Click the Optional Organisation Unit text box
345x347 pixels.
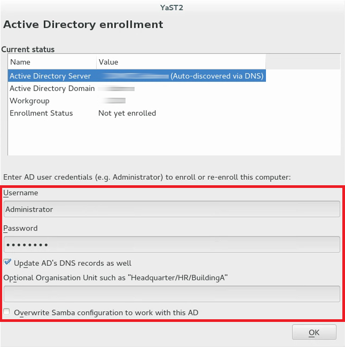(x=171, y=294)
